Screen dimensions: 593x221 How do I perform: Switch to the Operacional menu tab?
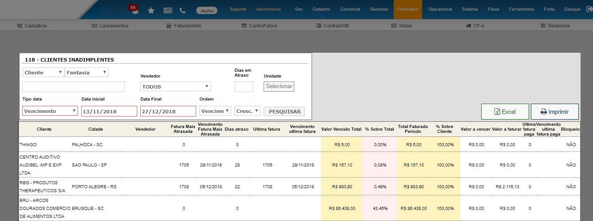pyautogui.click(x=440, y=9)
